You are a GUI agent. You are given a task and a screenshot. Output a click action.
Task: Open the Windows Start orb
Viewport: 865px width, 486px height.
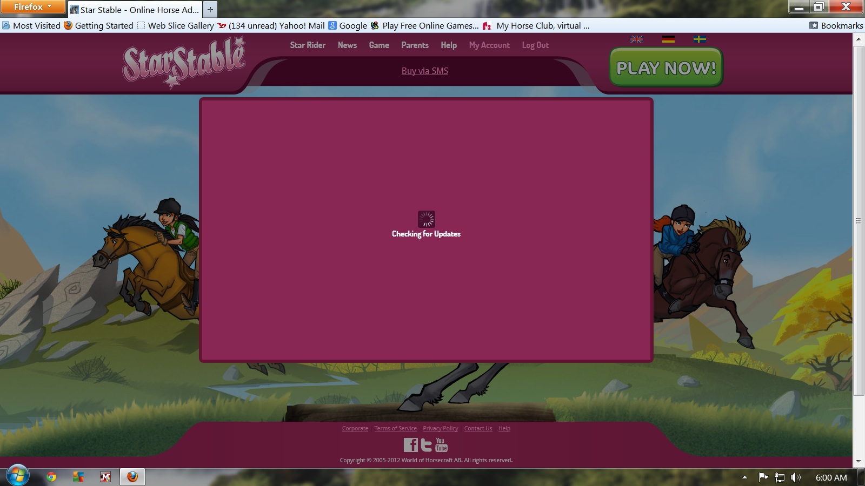coord(17,476)
